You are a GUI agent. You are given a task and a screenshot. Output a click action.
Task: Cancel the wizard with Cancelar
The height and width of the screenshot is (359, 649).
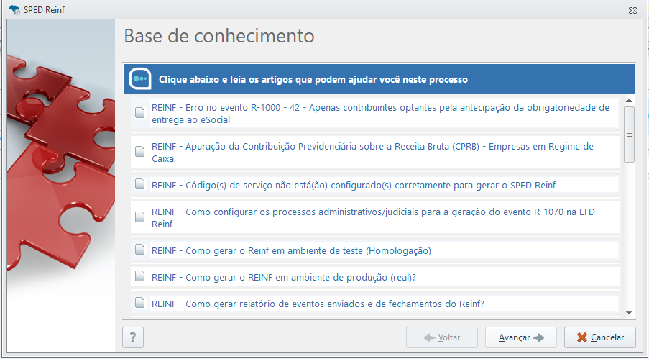tap(600, 337)
